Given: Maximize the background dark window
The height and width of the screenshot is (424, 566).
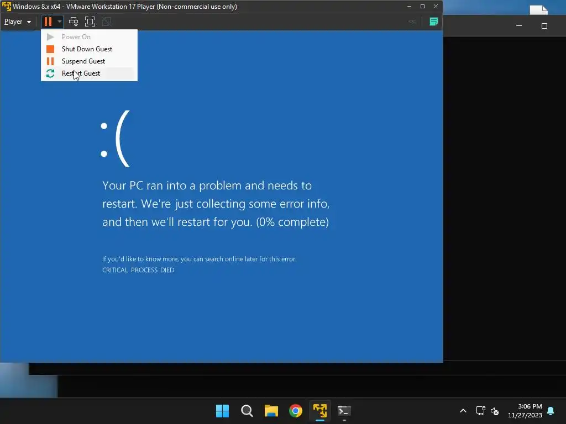Looking at the screenshot, I should [x=544, y=26].
